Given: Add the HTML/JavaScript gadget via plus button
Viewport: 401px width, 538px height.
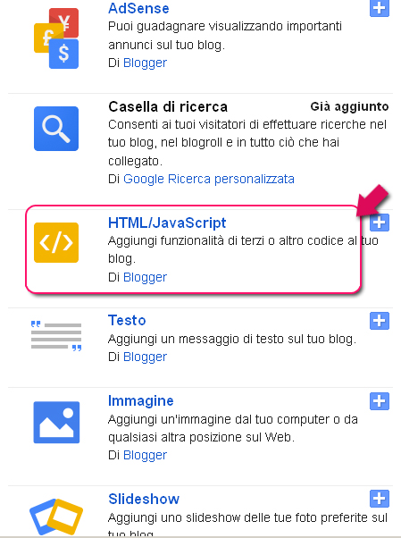Looking at the screenshot, I should point(380,223).
